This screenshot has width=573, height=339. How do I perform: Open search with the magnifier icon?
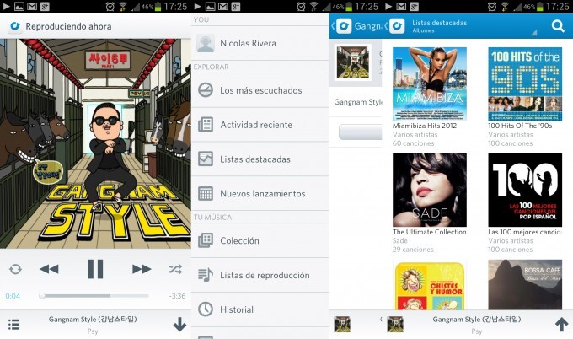(x=558, y=26)
